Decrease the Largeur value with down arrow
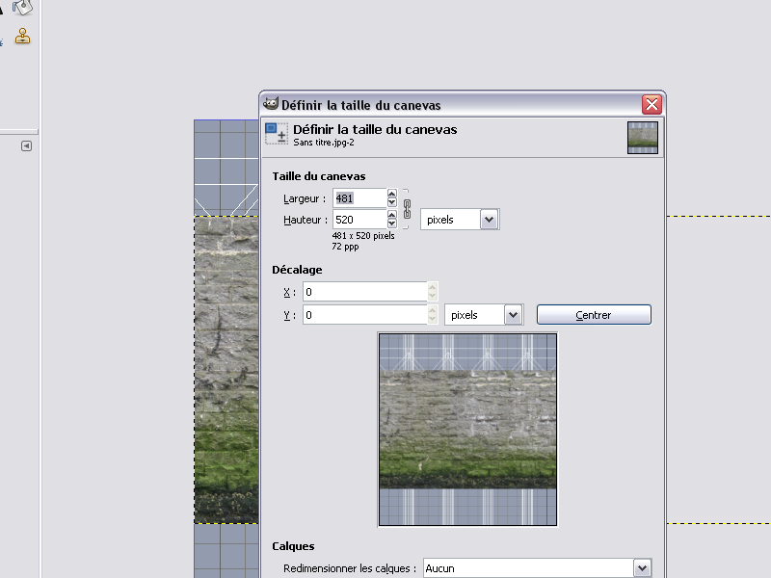 tap(392, 202)
